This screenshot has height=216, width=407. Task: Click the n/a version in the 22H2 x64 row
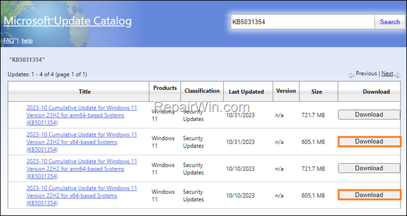(x=279, y=196)
